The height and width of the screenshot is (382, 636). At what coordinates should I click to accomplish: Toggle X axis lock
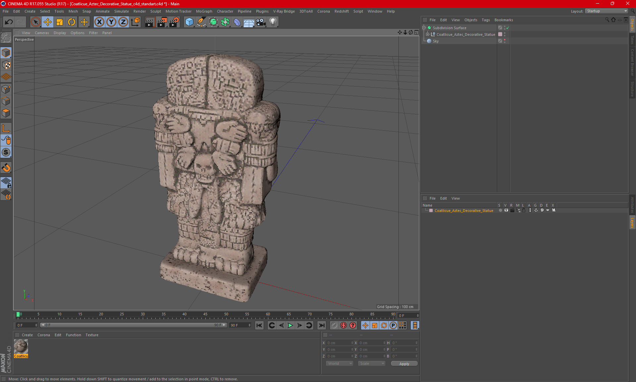(x=99, y=22)
